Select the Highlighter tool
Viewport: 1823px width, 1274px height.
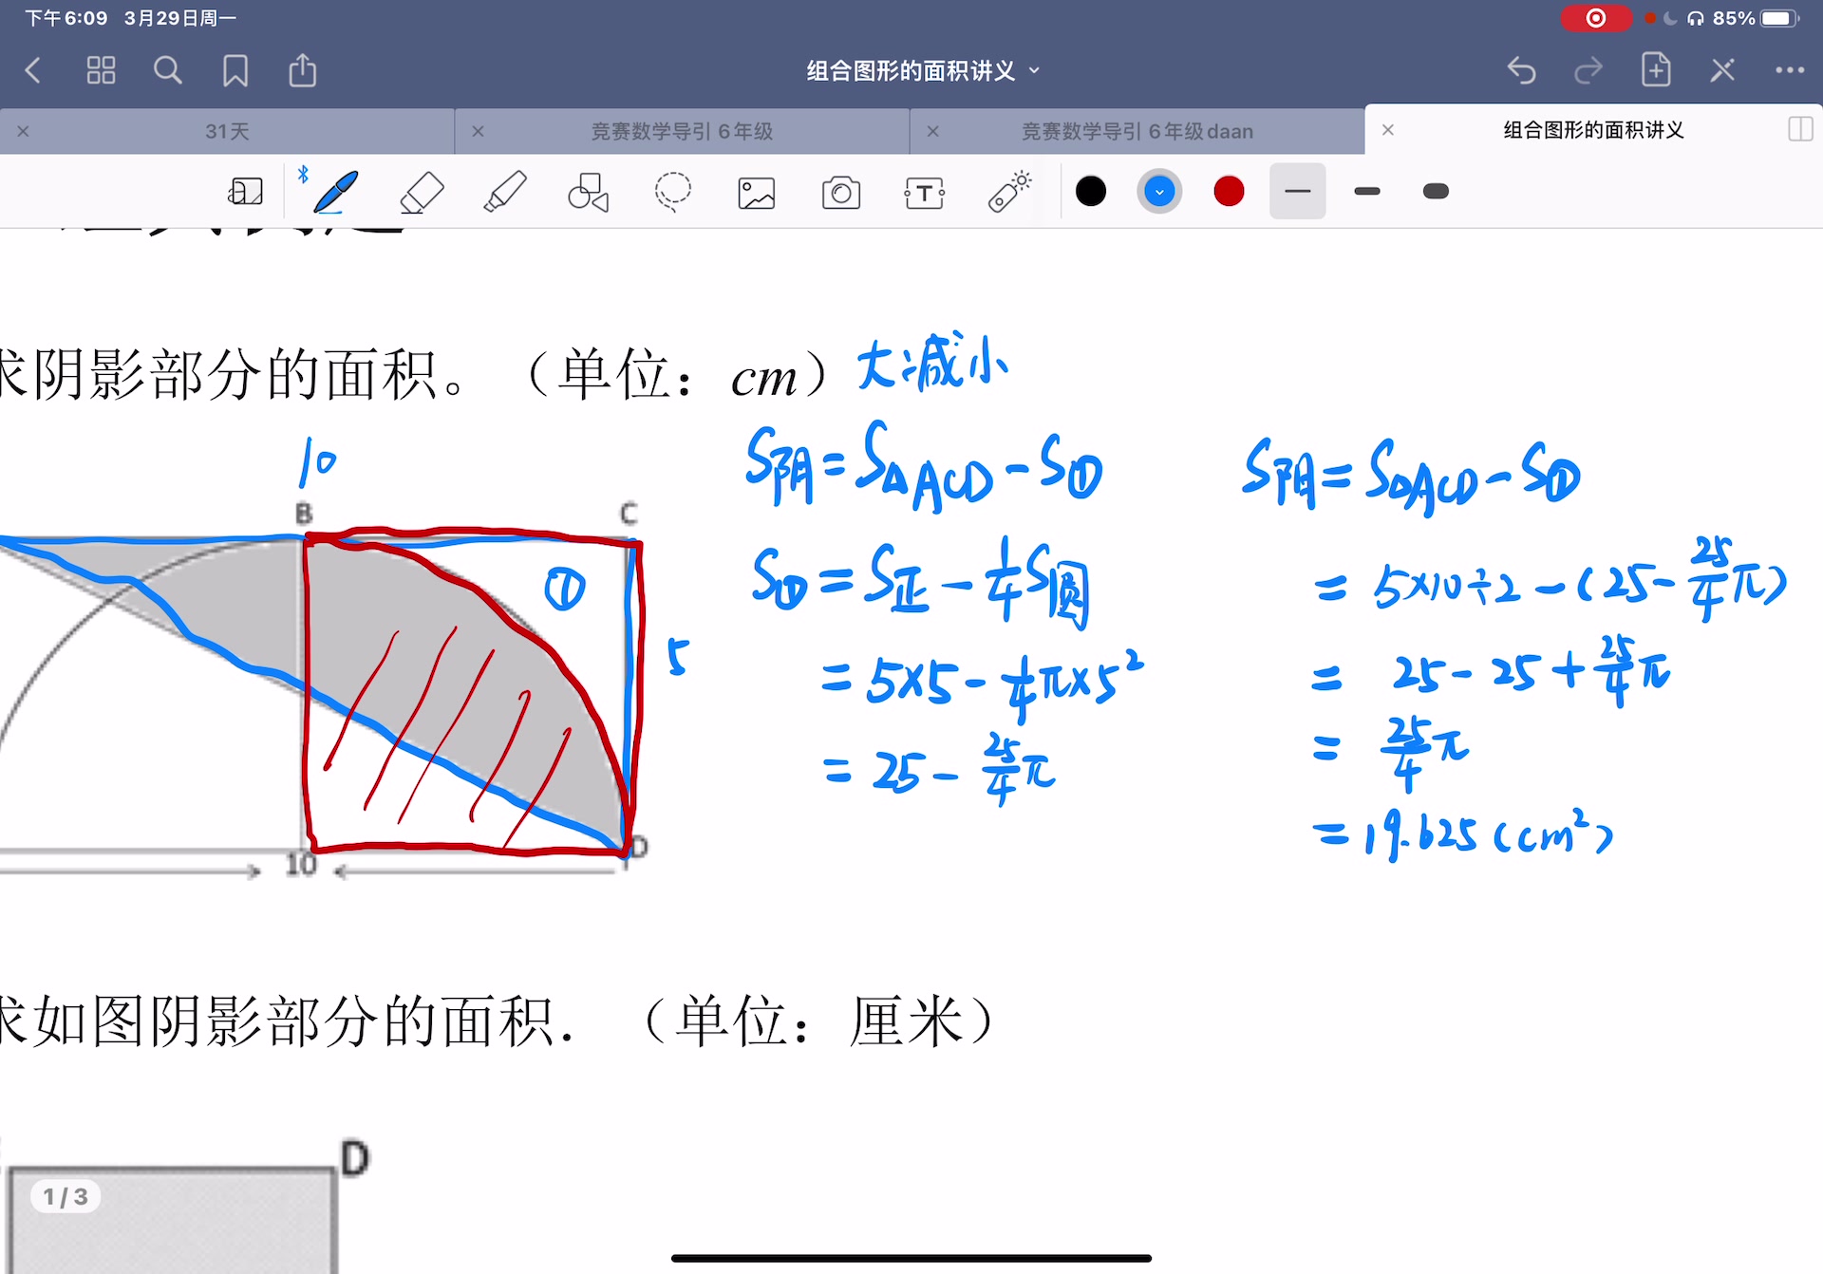click(x=505, y=192)
